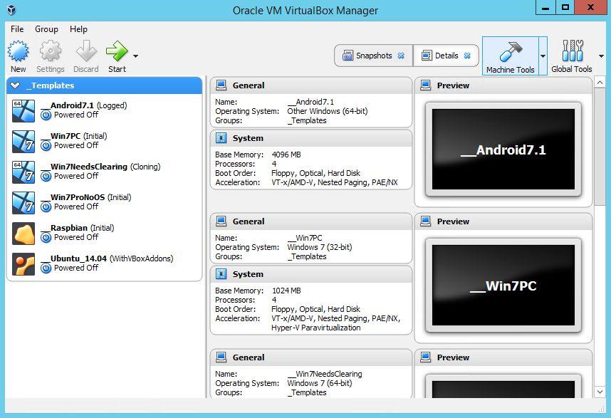Screen dimensions: 611x418
Task: Click __Raspbian (Initial) name text
Action: coord(78,228)
